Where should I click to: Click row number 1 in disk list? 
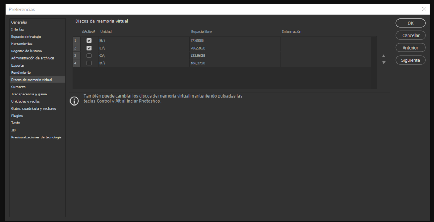coord(76,40)
